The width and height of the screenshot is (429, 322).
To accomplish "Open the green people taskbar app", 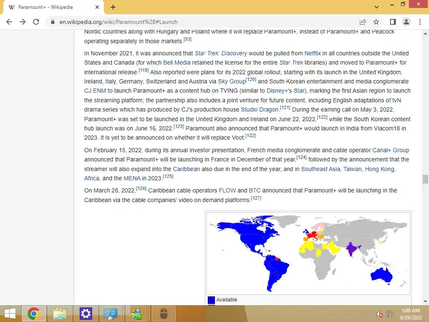I will [x=136, y=314].
